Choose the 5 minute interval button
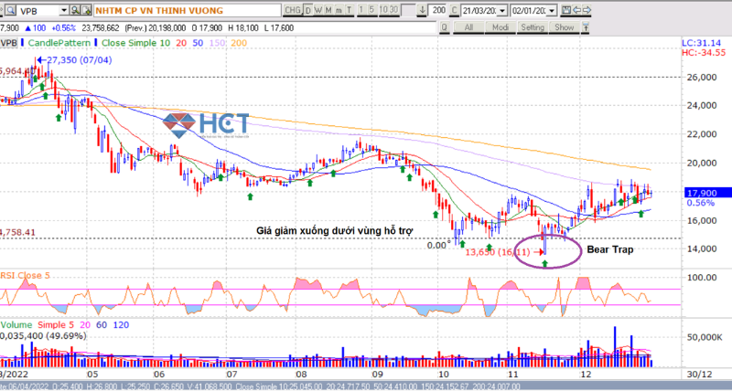The height and width of the screenshot is (391, 732). [x=372, y=10]
